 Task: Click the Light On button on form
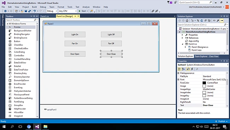tap(75, 34)
